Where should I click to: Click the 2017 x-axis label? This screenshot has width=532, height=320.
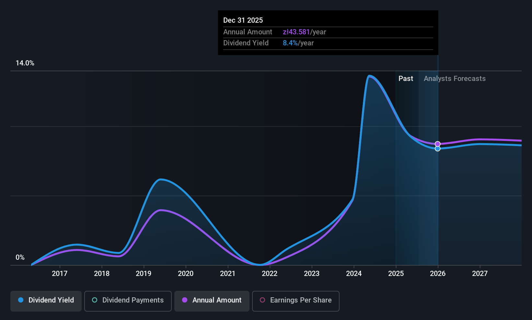(60, 274)
